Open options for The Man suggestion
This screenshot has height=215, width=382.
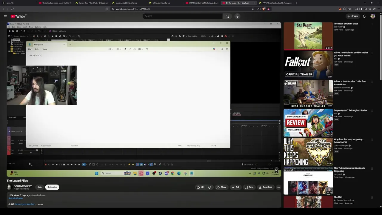372,197
